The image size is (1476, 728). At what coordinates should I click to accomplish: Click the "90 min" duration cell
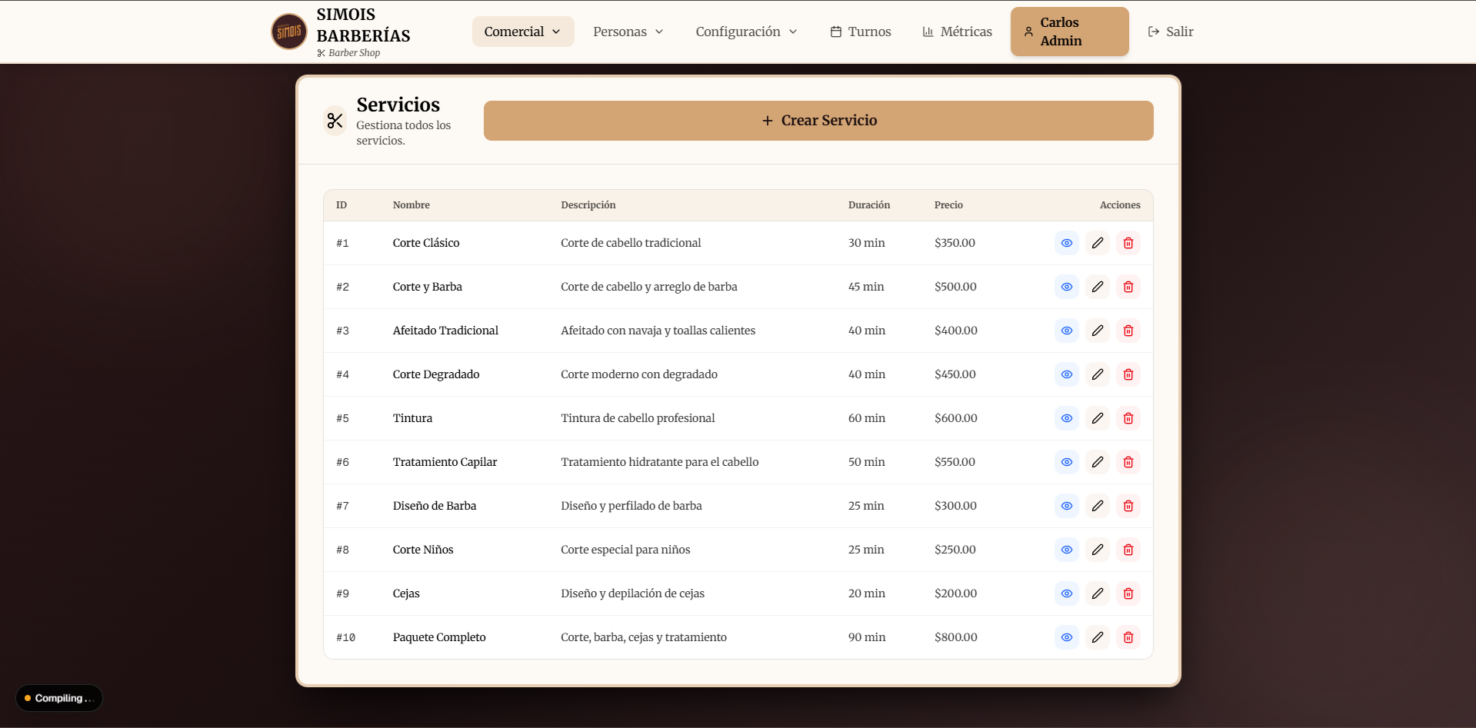pyautogui.click(x=867, y=637)
